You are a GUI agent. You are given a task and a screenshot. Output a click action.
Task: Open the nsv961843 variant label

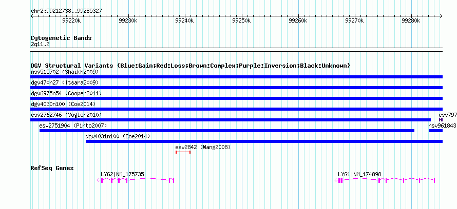[x=442, y=126]
